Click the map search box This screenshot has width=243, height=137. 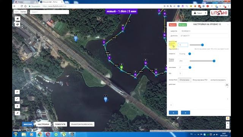pos(49,12)
